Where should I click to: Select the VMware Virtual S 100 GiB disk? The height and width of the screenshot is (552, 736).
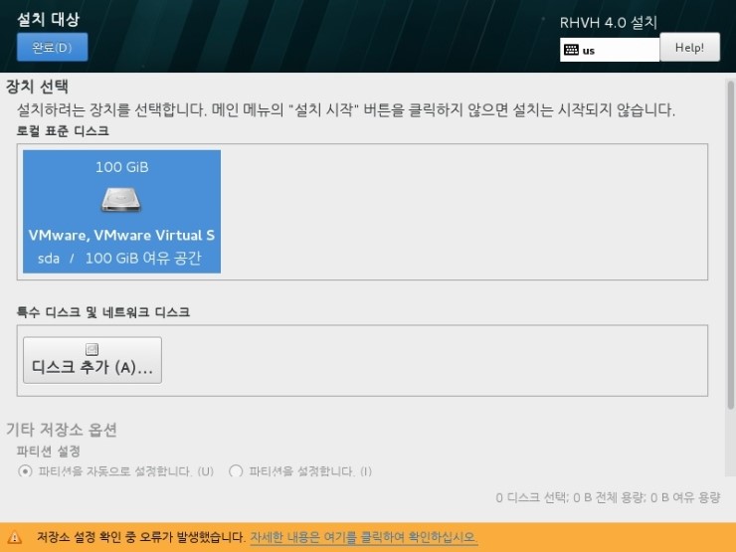121,211
